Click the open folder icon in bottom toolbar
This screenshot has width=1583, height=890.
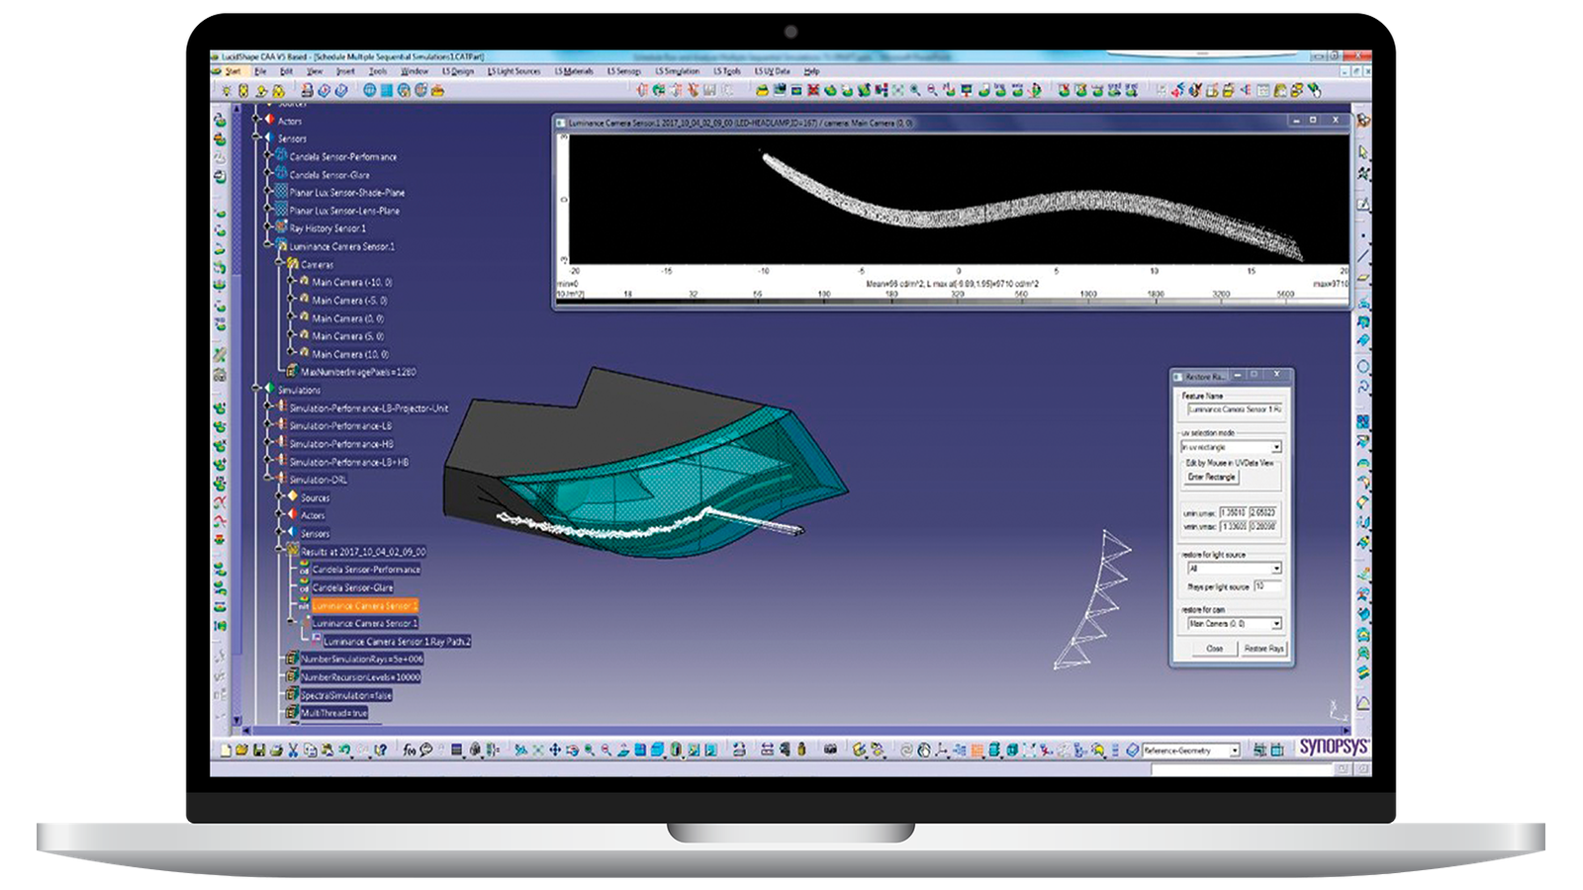(241, 751)
